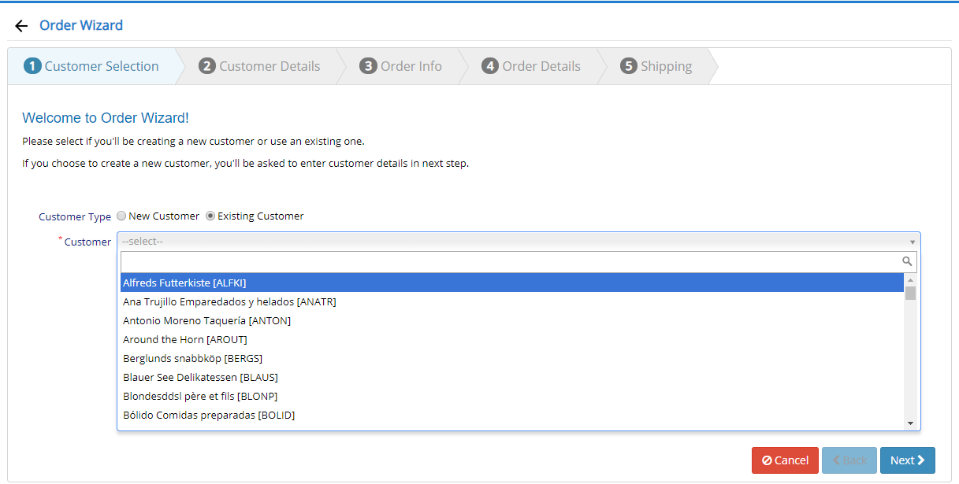Viewport: 959px width, 484px height.
Task: Proceed with the Next button
Action: pos(907,460)
